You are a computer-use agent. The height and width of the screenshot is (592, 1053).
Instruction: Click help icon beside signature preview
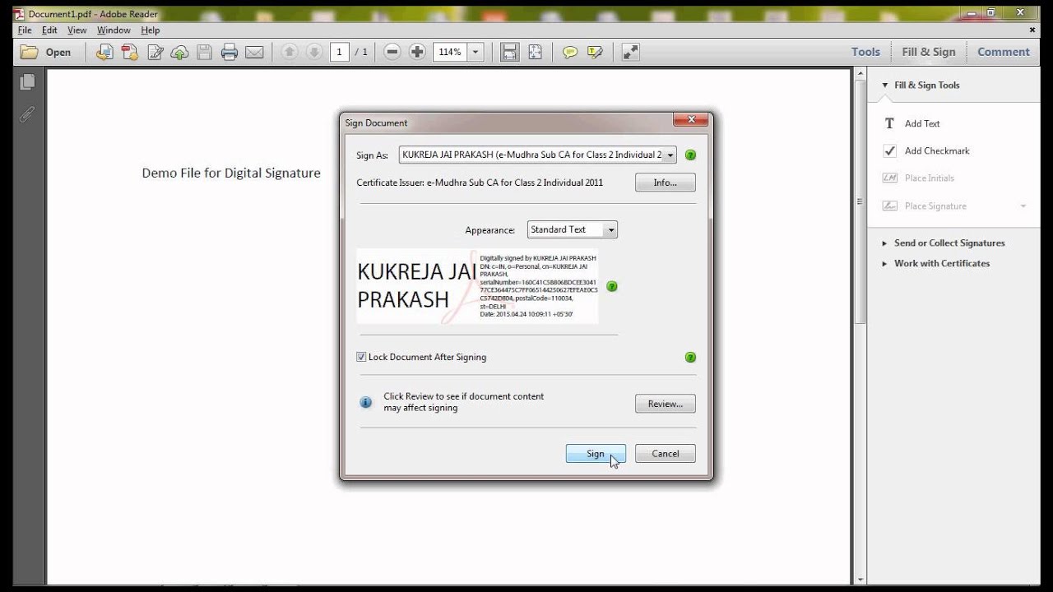coord(611,286)
